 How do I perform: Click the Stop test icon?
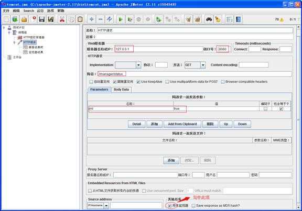coord(138,19)
